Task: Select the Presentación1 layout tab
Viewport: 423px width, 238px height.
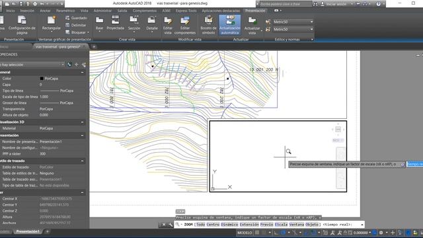Action: point(28,231)
